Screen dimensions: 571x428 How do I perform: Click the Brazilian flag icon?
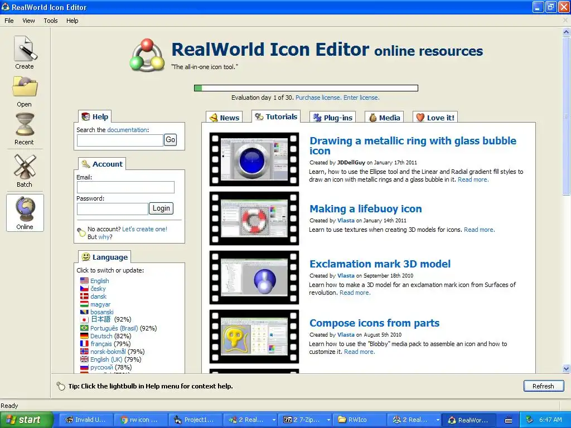click(x=84, y=328)
